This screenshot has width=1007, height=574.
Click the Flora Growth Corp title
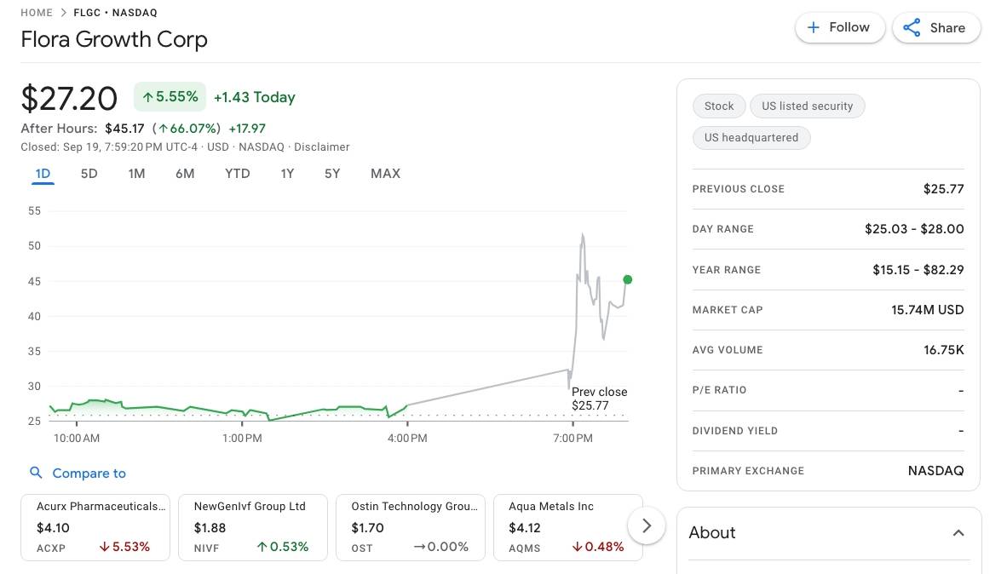pyautogui.click(x=113, y=40)
